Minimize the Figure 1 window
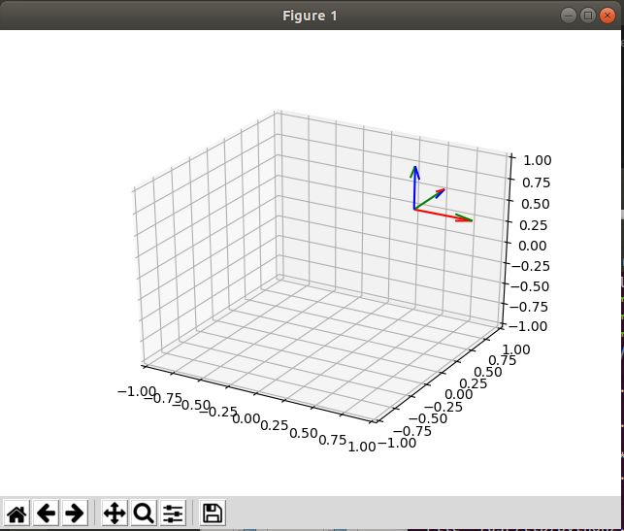 click(x=569, y=16)
